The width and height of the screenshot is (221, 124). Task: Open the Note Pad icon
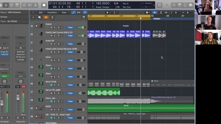tap(180, 5)
